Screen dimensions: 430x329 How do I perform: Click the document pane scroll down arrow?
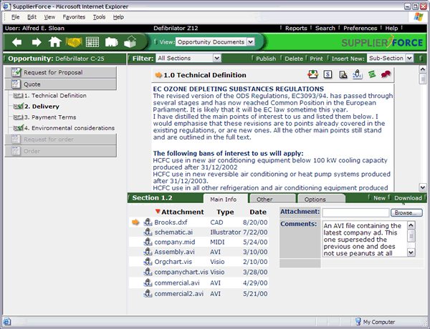[423, 187]
